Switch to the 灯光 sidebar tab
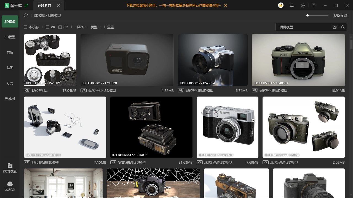Viewport: 353px width, 198px height. click(10, 83)
